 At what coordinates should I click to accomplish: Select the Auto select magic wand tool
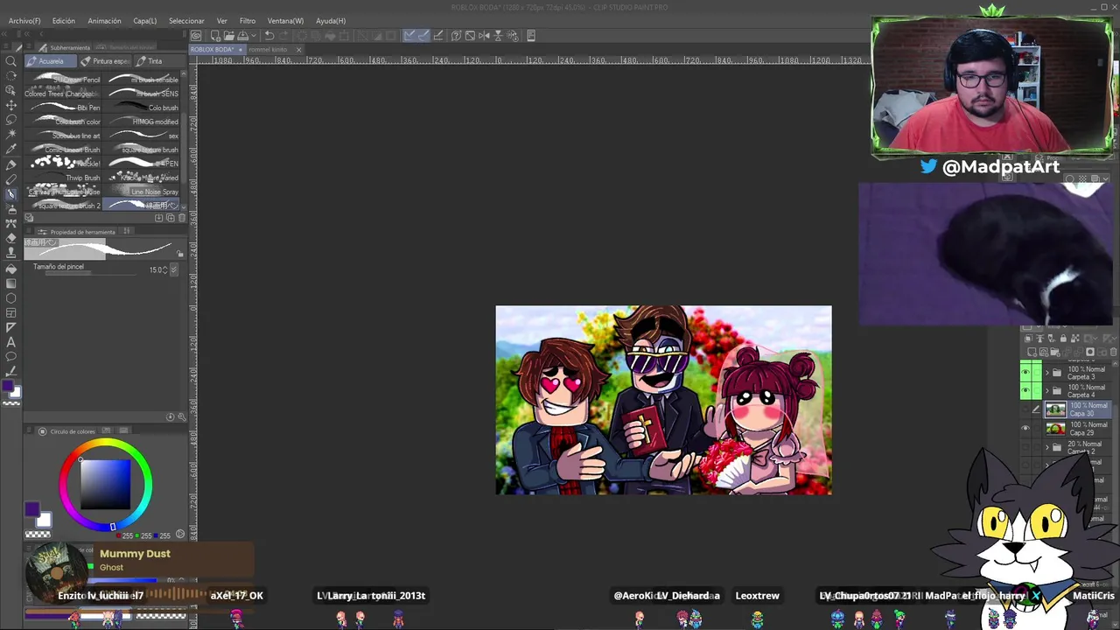(10, 134)
